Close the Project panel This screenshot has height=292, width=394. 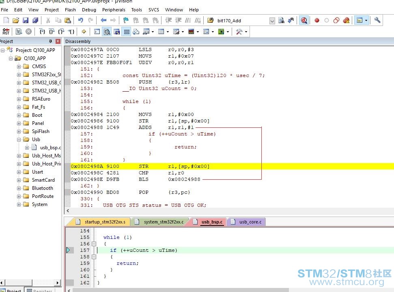click(x=58, y=41)
